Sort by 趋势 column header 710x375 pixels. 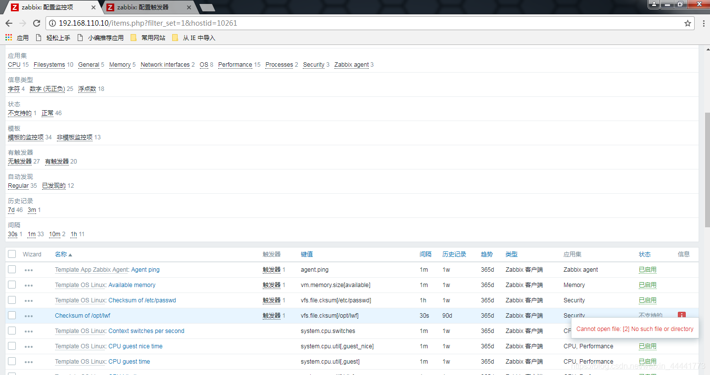click(x=487, y=254)
